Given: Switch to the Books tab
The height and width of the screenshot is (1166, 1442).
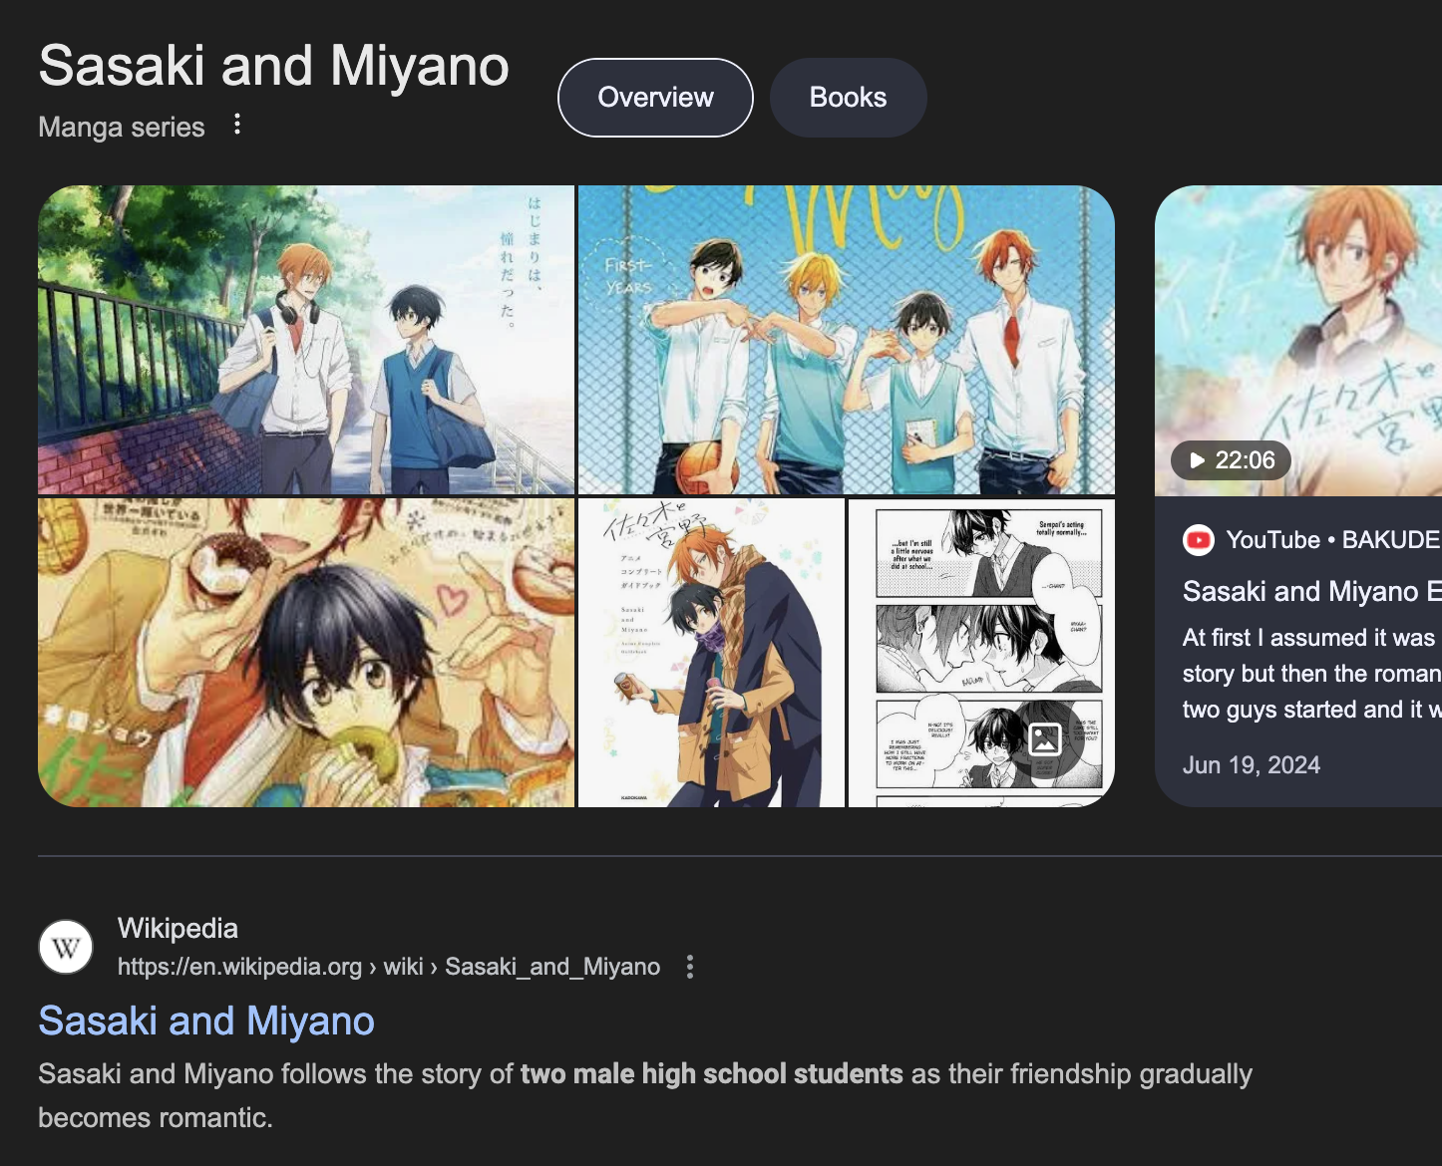Looking at the screenshot, I should click(848, 98).
